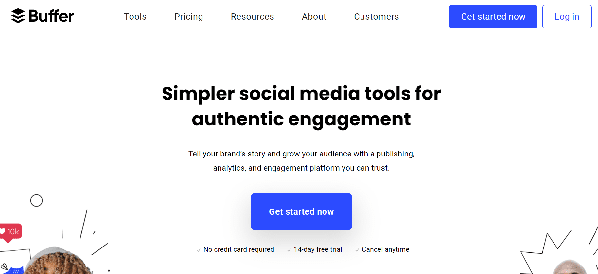Click header Get started now button
This screenshot has height=274, width=598.
(x=493, y=17)
